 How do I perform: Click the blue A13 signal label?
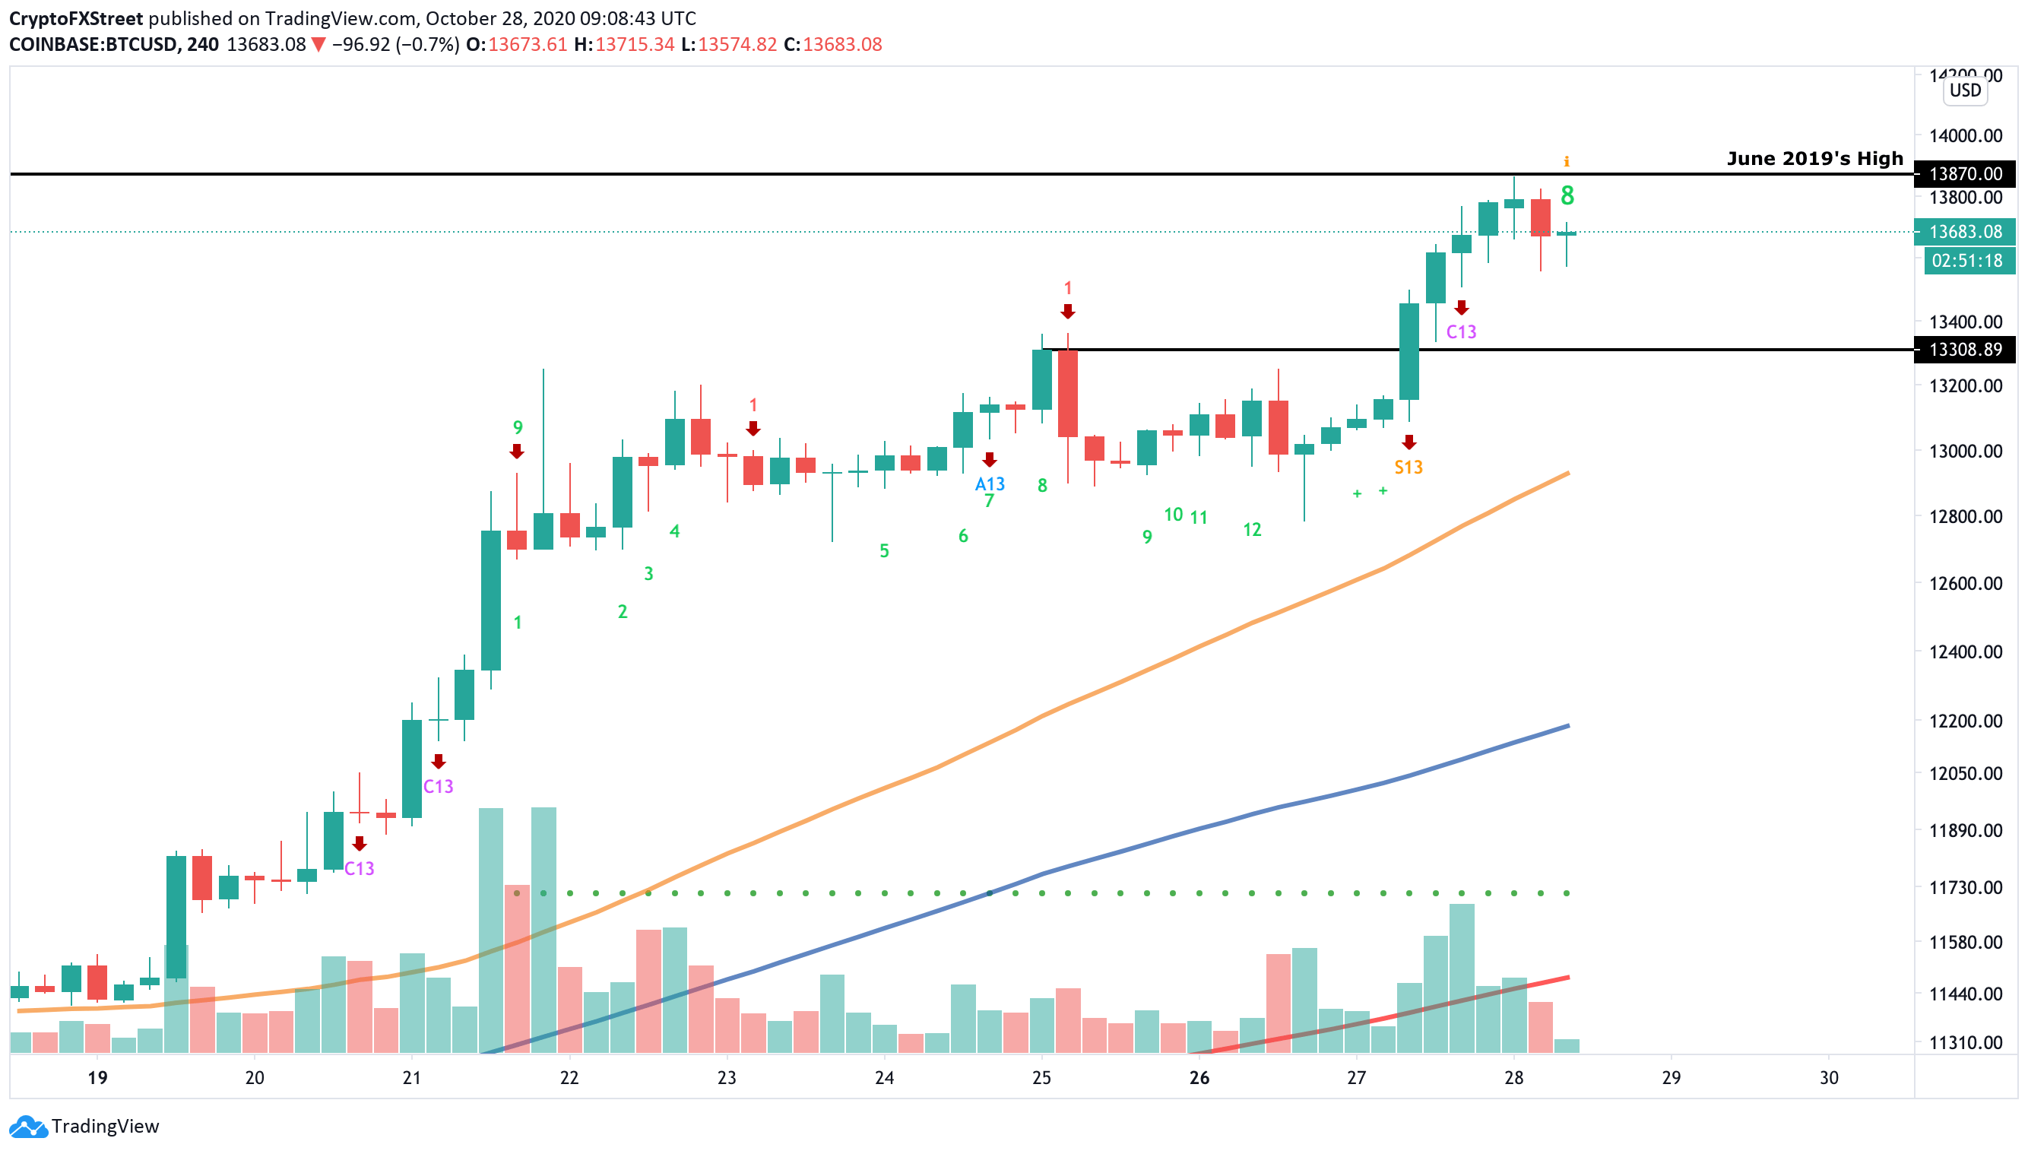coord(990,483)
